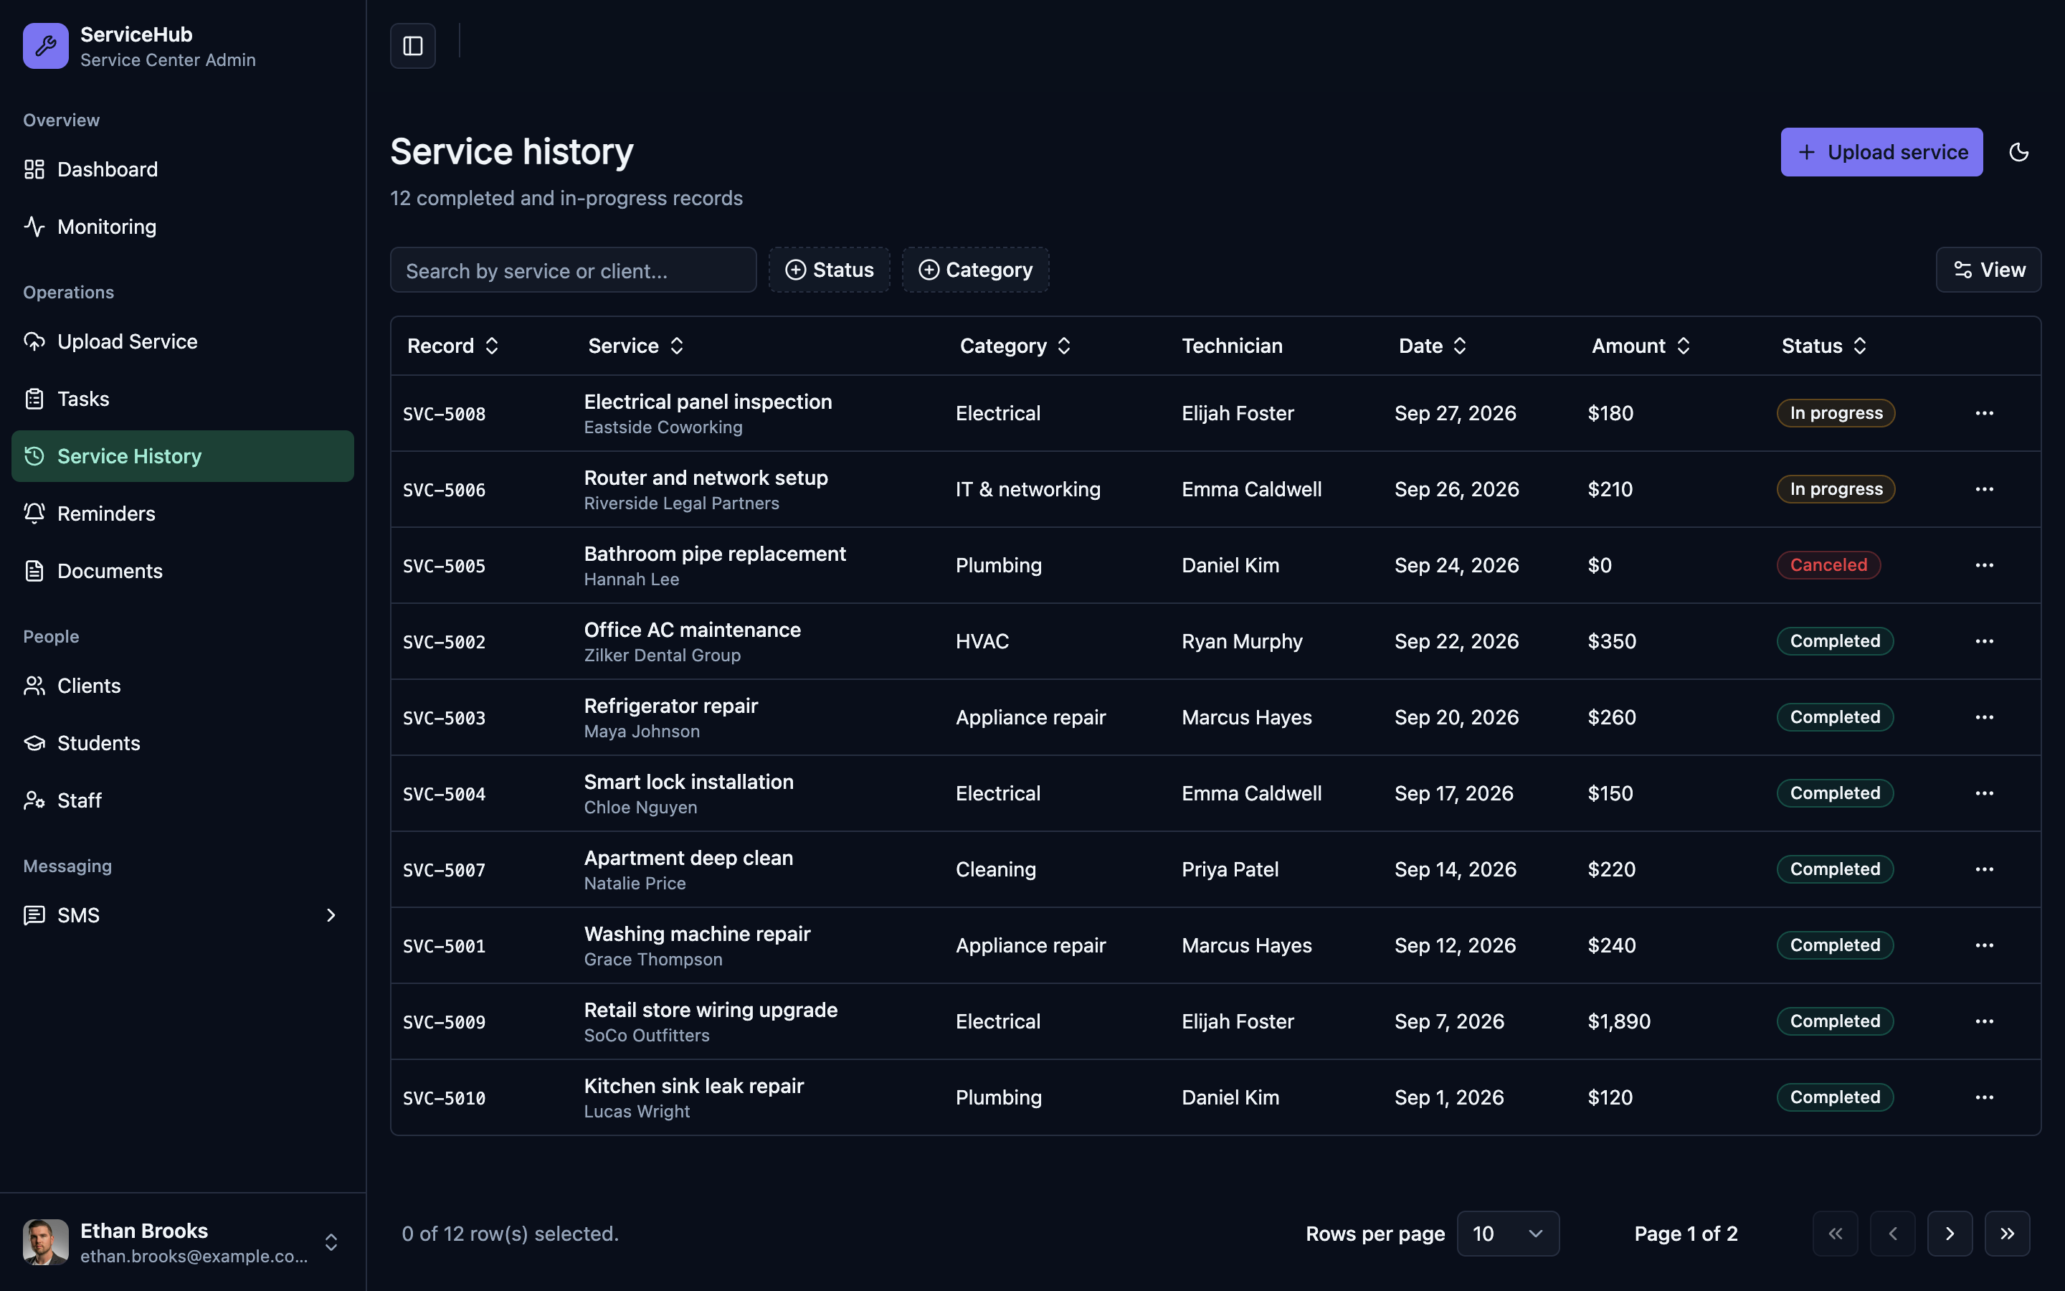Open Documents in the sidebar
The image size is (2065, 1291).
(183, 570)
